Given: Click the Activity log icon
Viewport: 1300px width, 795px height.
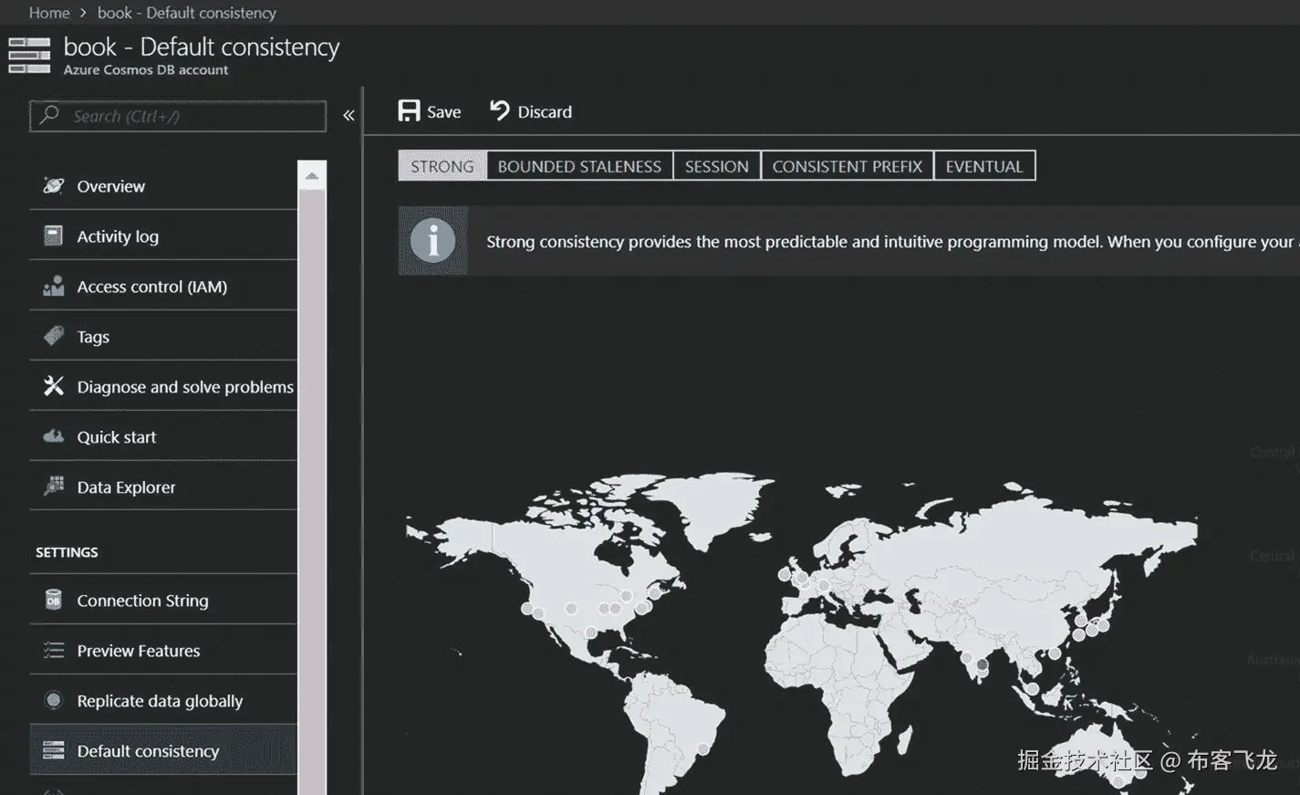Looking at the screenshot, I should coord(54,235).
